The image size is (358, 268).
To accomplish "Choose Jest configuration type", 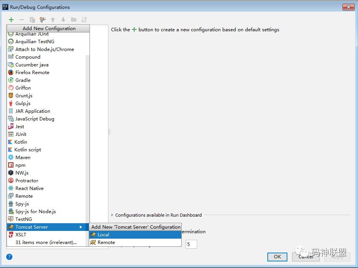I will [46, 127].
